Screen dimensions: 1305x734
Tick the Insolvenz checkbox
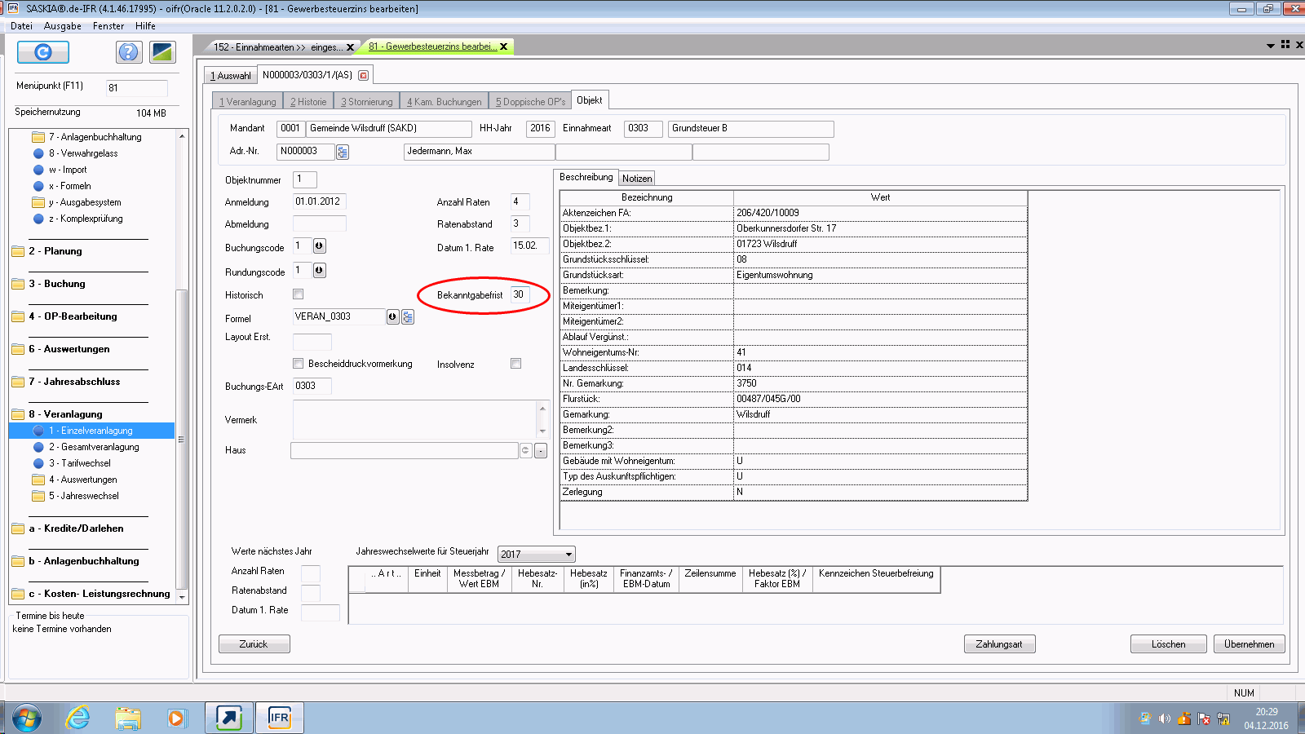coord(515,364)
